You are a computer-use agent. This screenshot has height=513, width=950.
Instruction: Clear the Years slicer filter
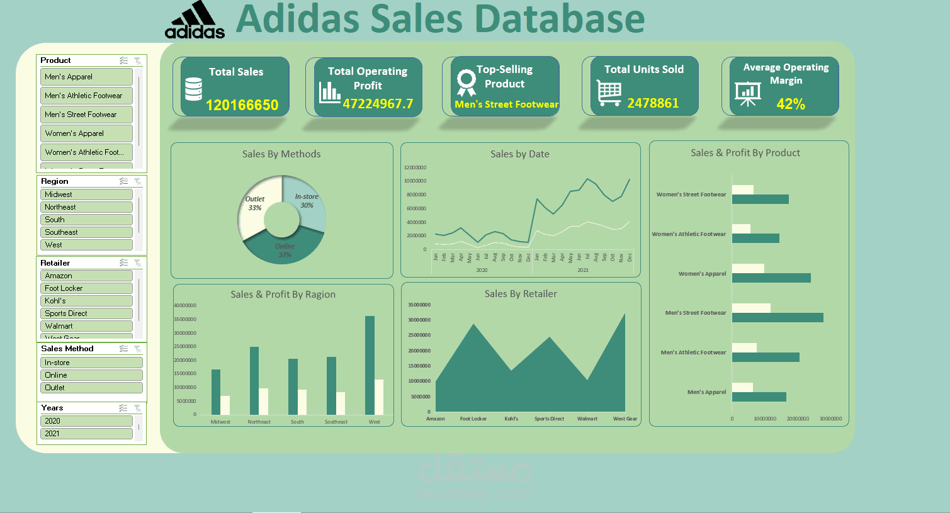pos(137,408)
